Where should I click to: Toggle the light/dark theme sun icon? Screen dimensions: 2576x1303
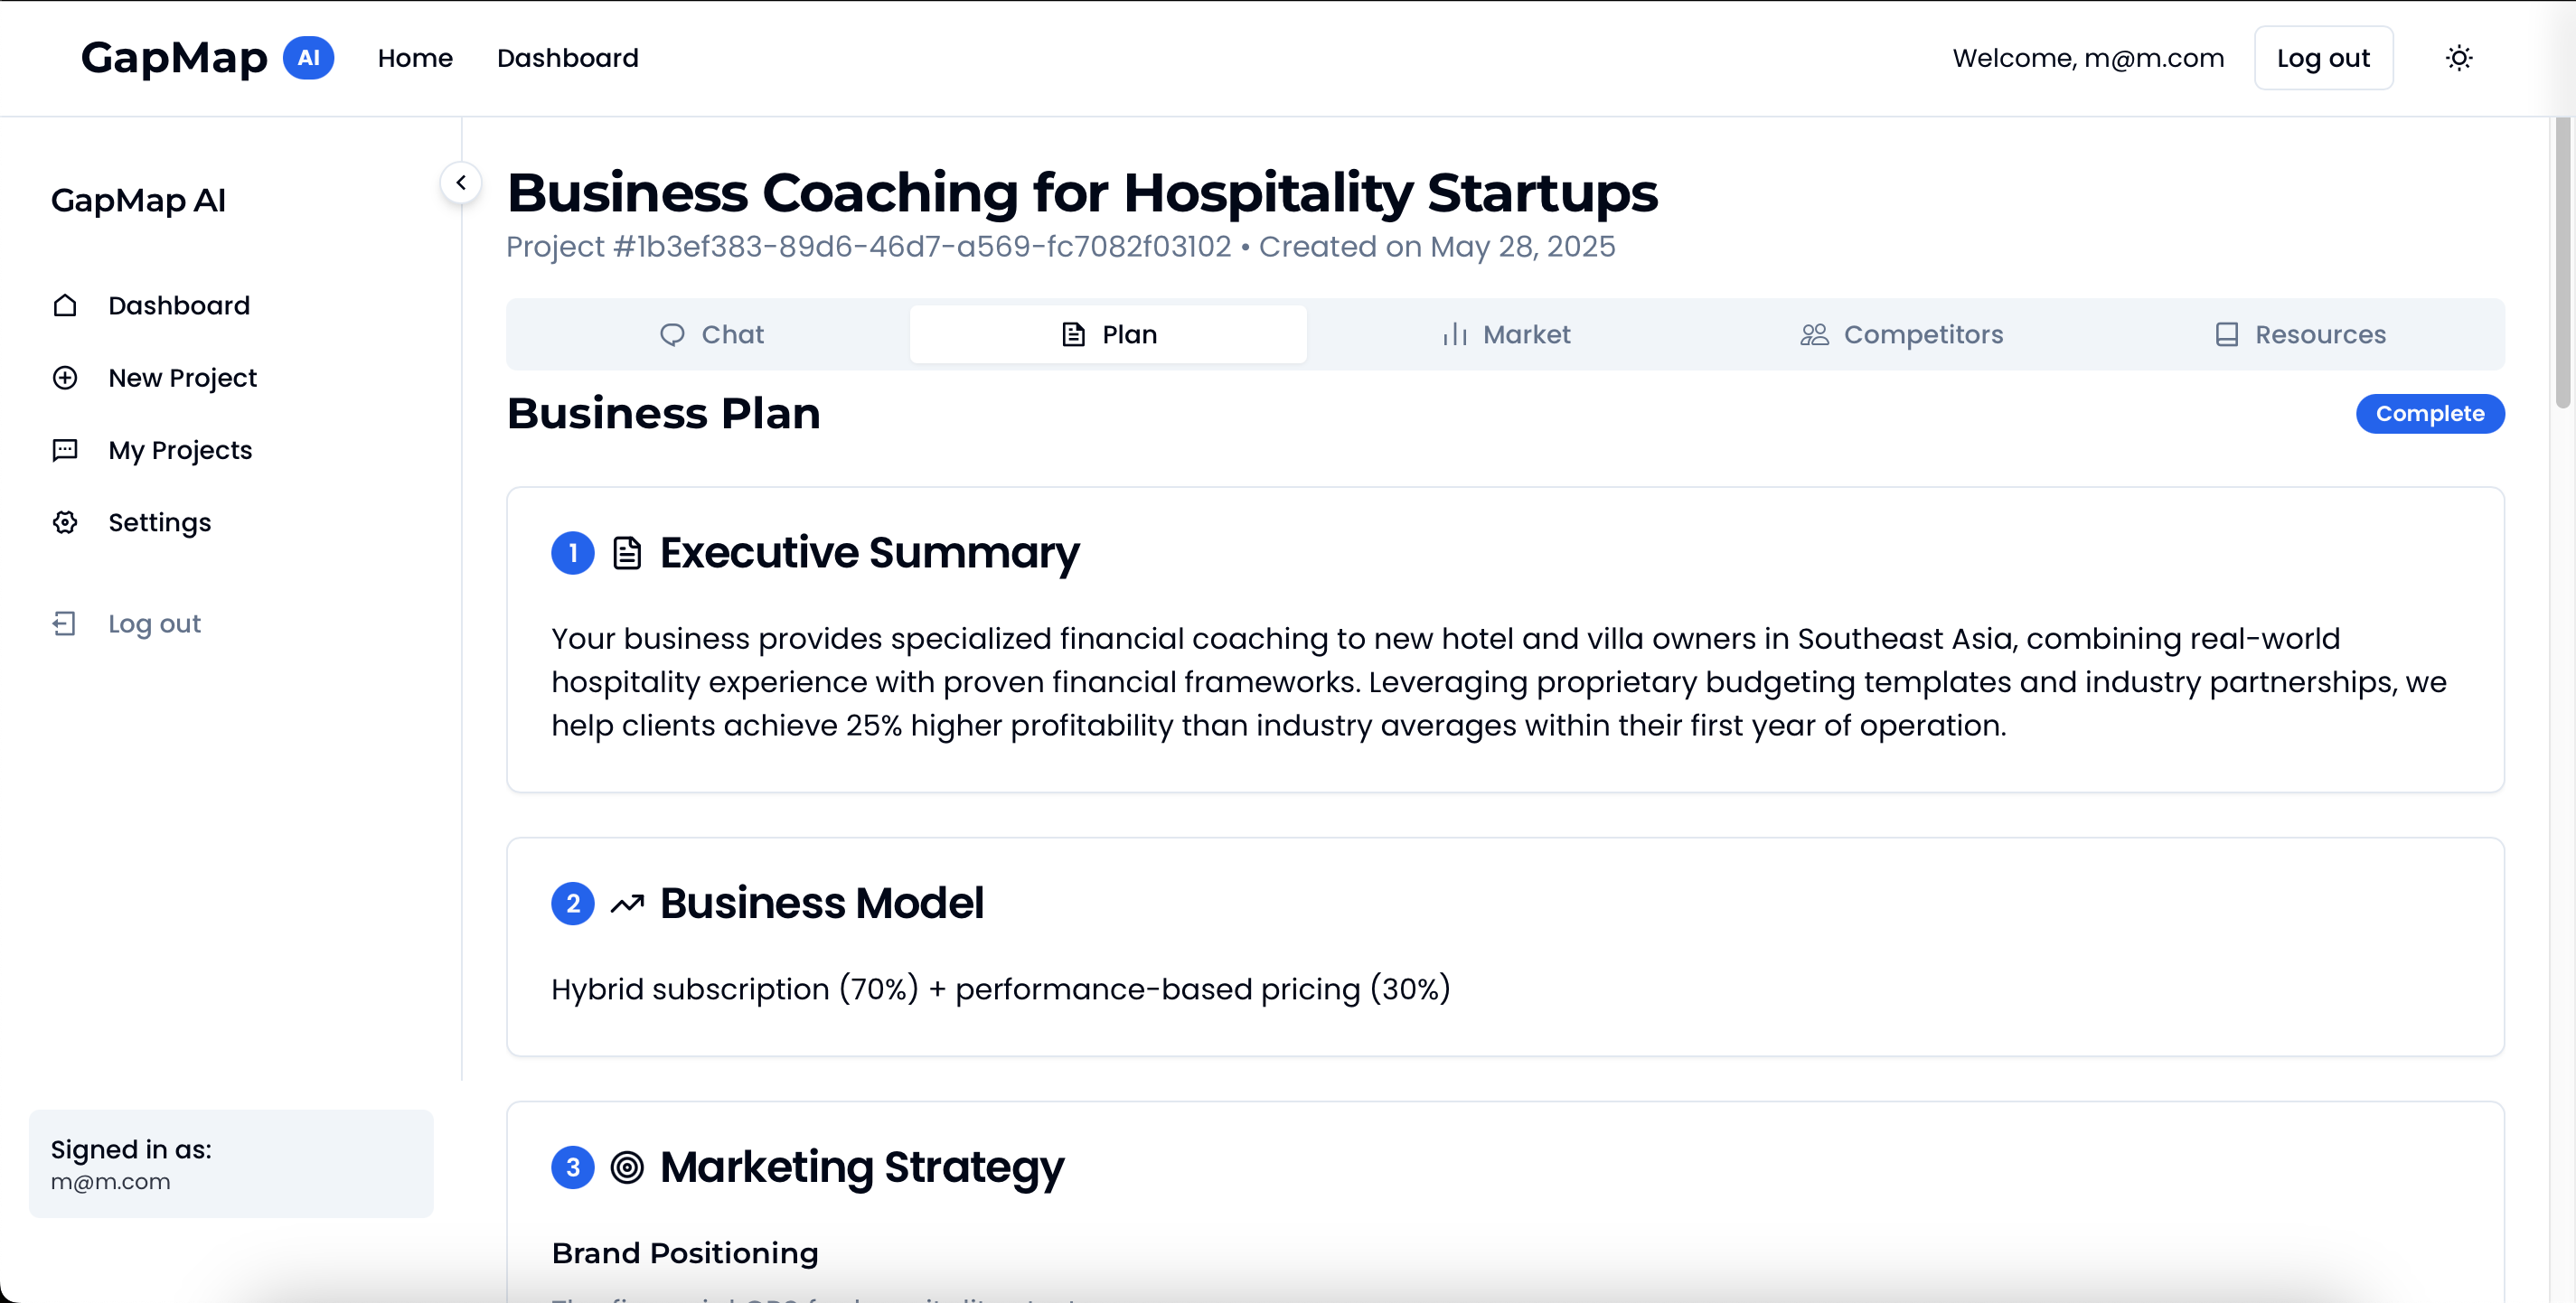tap(2458, 58)
